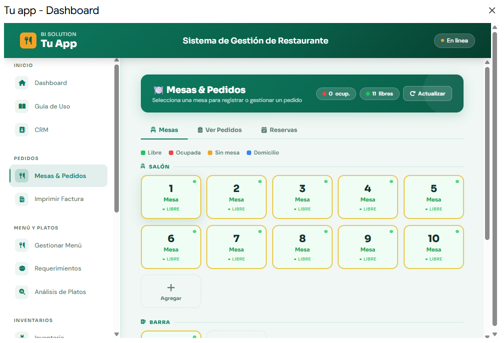
Task: Click the chair icon on Mesas tab
Action: point(153,130)
